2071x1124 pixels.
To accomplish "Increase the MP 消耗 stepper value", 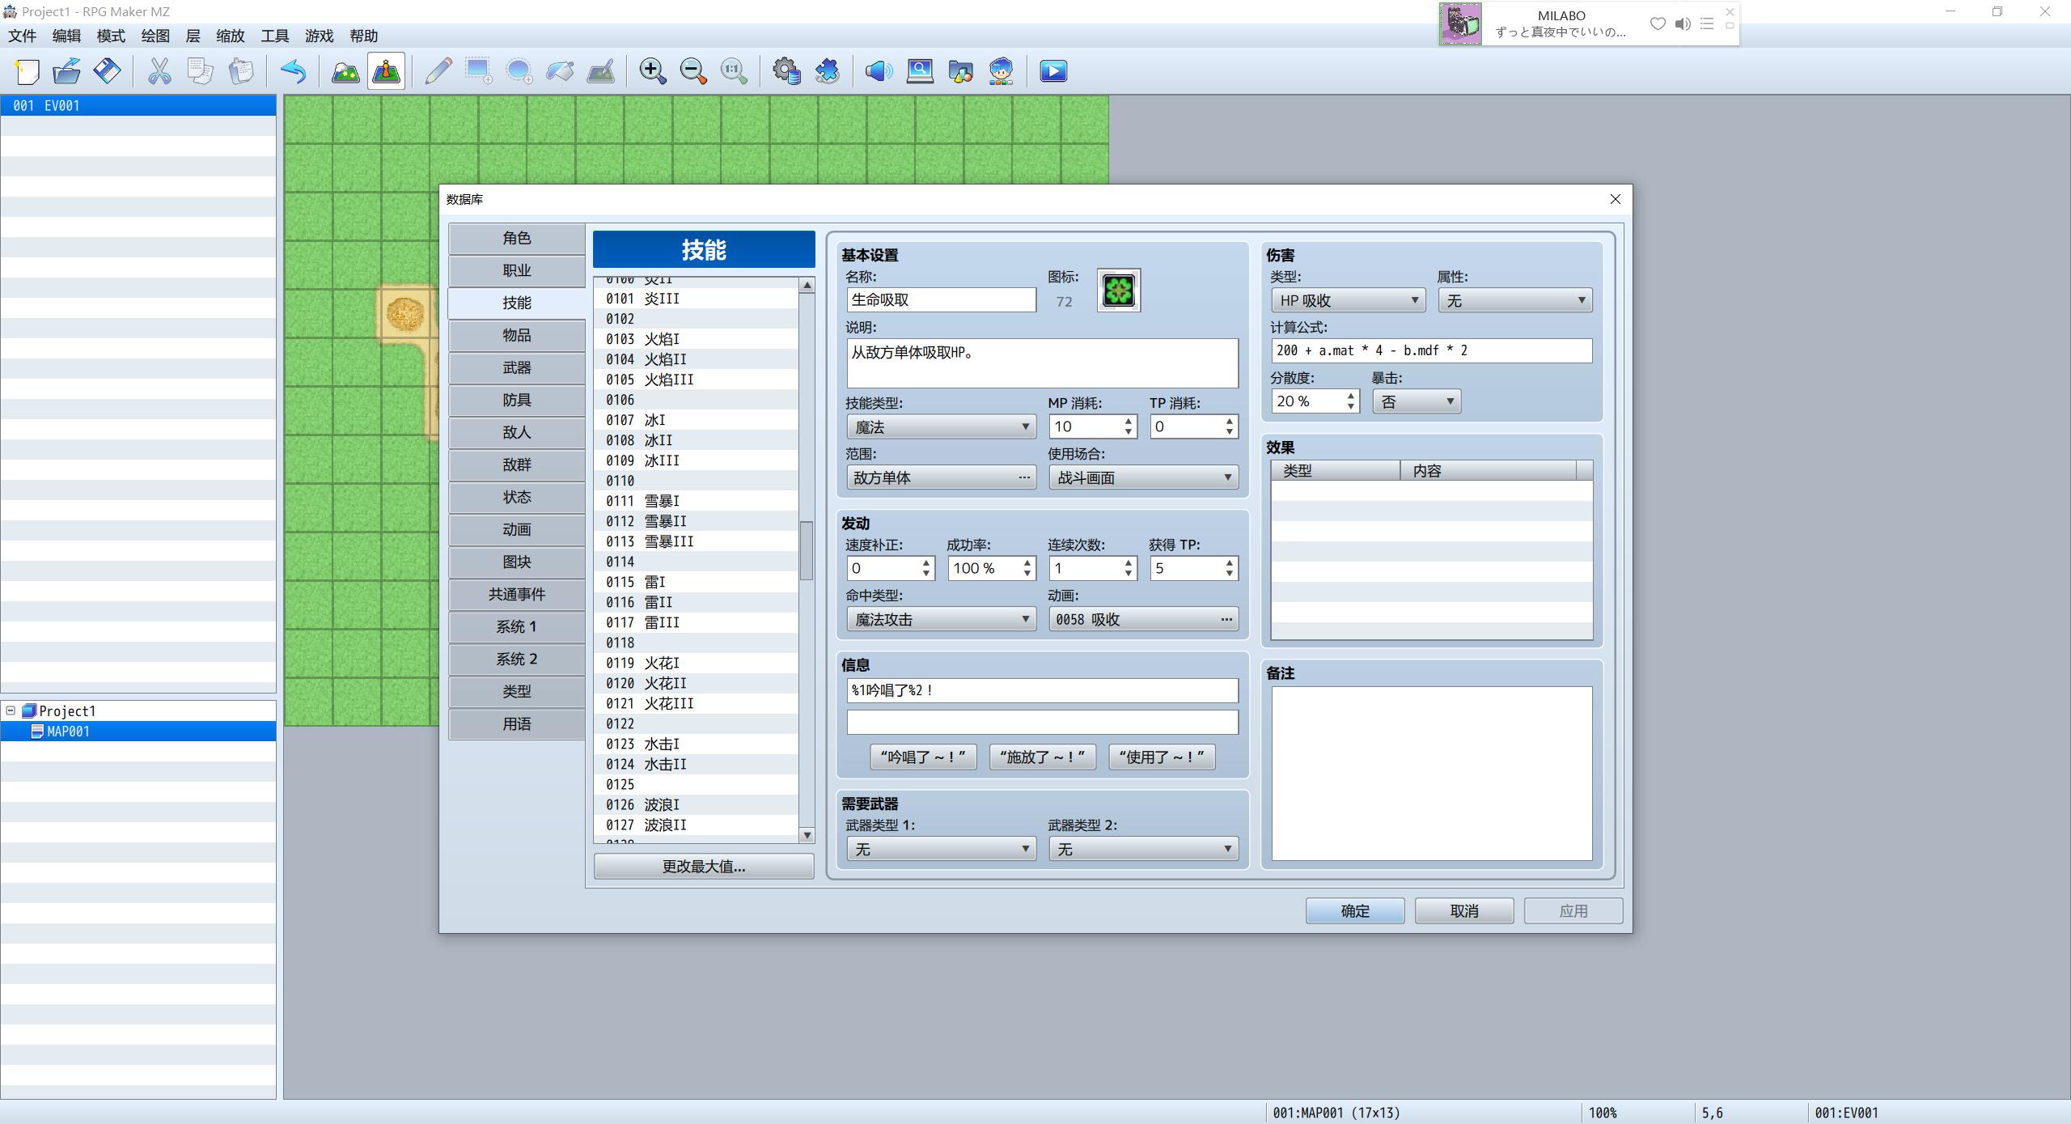I will (1129, 421).
